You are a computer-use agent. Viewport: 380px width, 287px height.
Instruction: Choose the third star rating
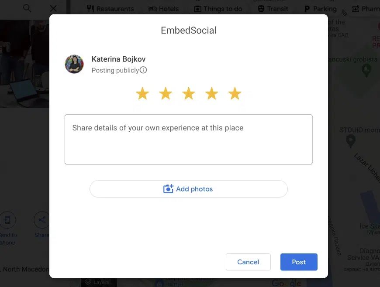pos(189,93)
